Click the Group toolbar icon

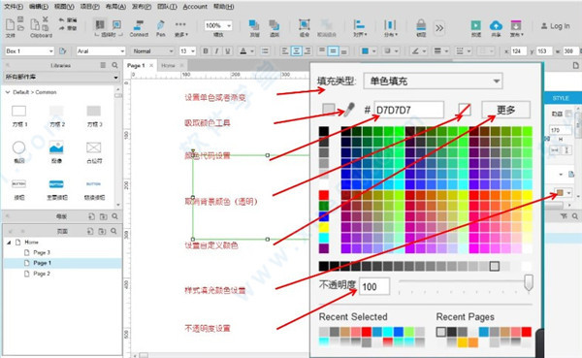tap(305, 28)
